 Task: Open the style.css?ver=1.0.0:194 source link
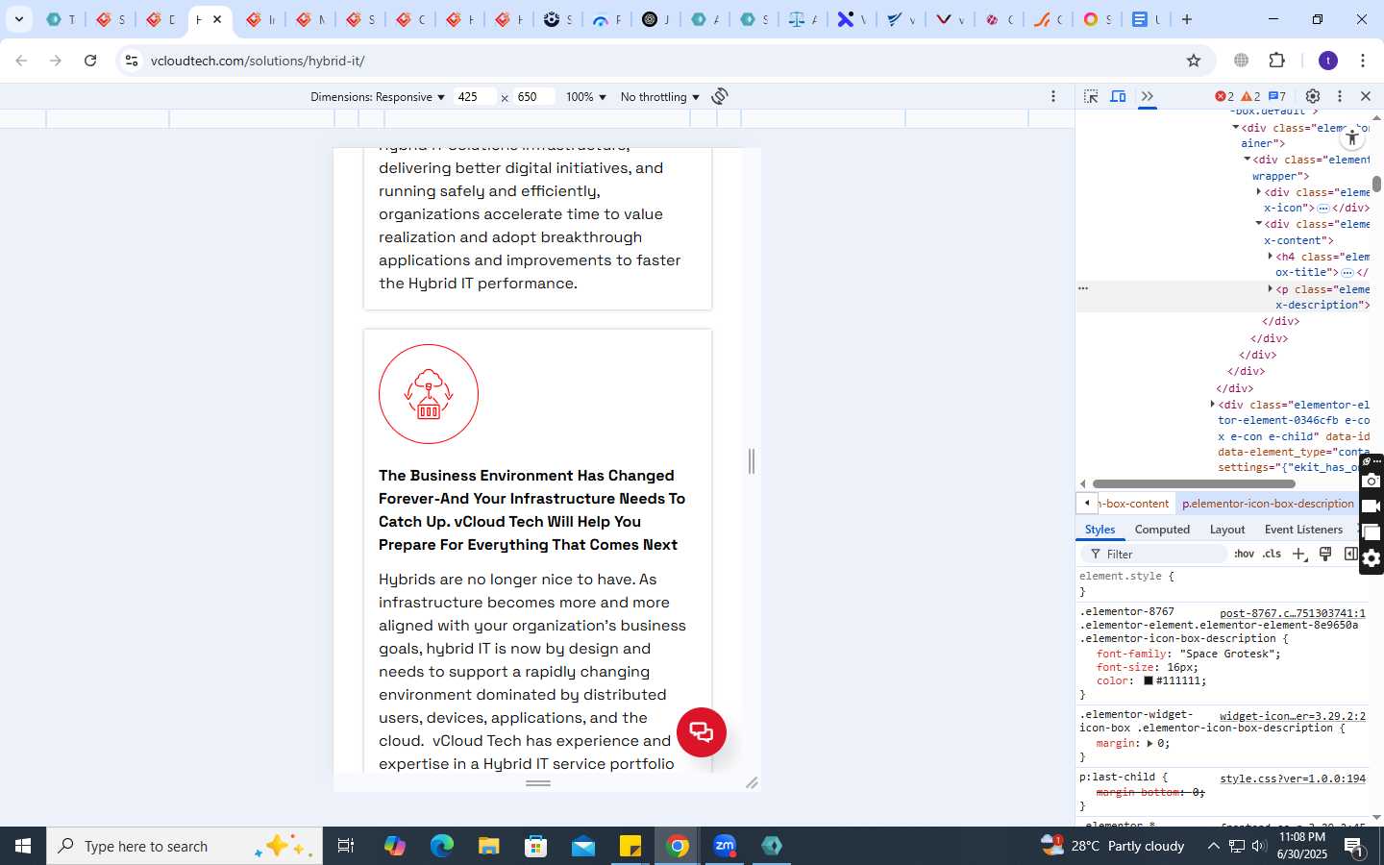click(x=1293, y=778)
